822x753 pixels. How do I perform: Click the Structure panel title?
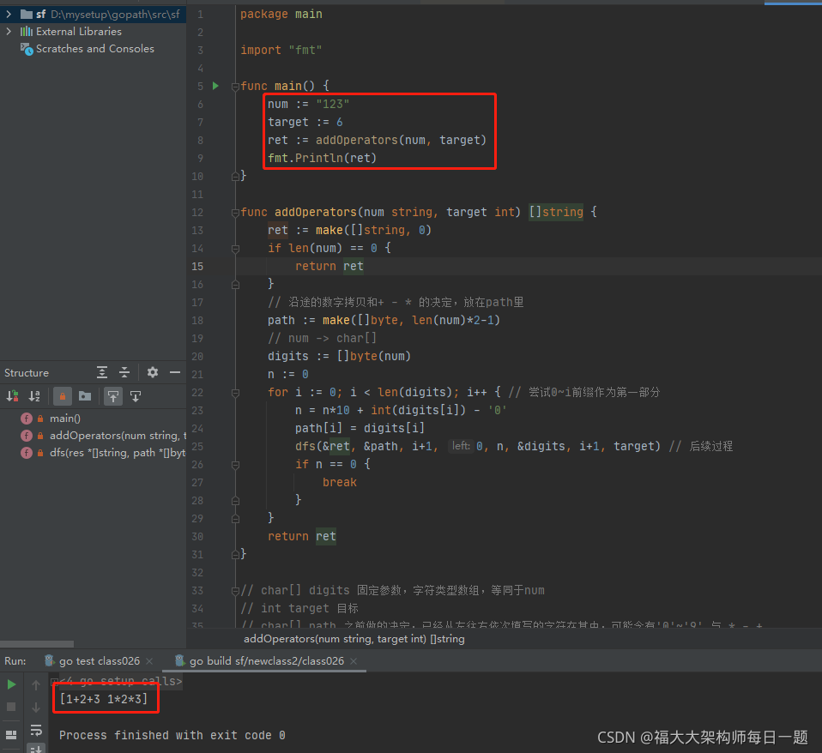pos(27,372)
